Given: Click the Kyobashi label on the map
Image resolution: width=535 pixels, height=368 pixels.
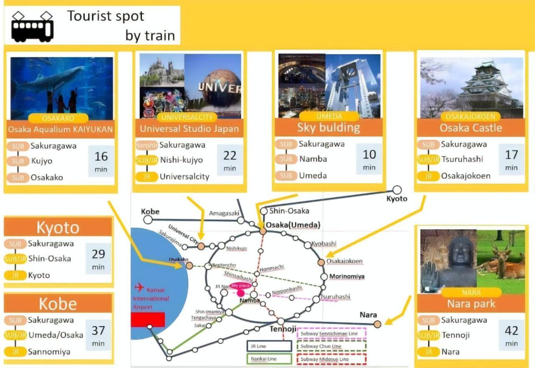Looking at the screenshot, I should pyautogui.click(x=324, y=244).
